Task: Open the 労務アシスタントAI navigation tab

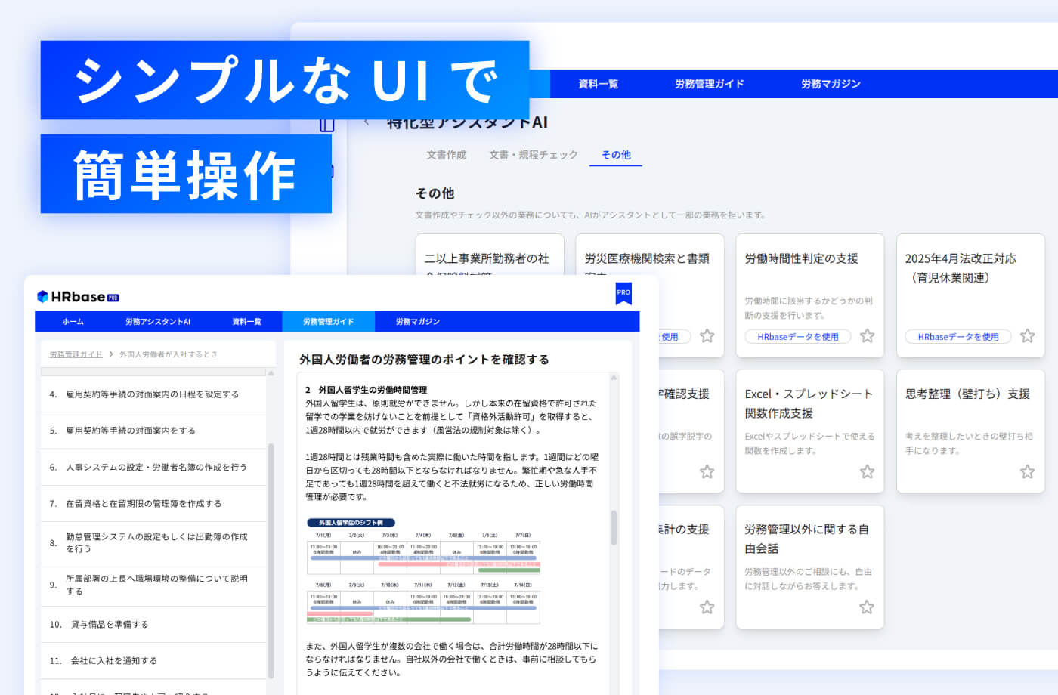Action: click(158, 322)
